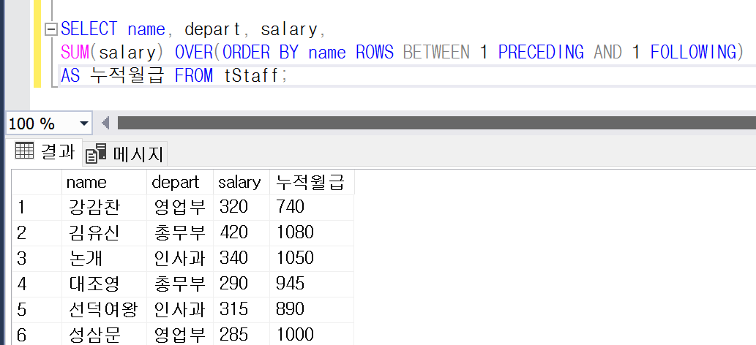Select the salary column header
The height and width of the screenshot is (345, 756).
click(x=241, y=182)
